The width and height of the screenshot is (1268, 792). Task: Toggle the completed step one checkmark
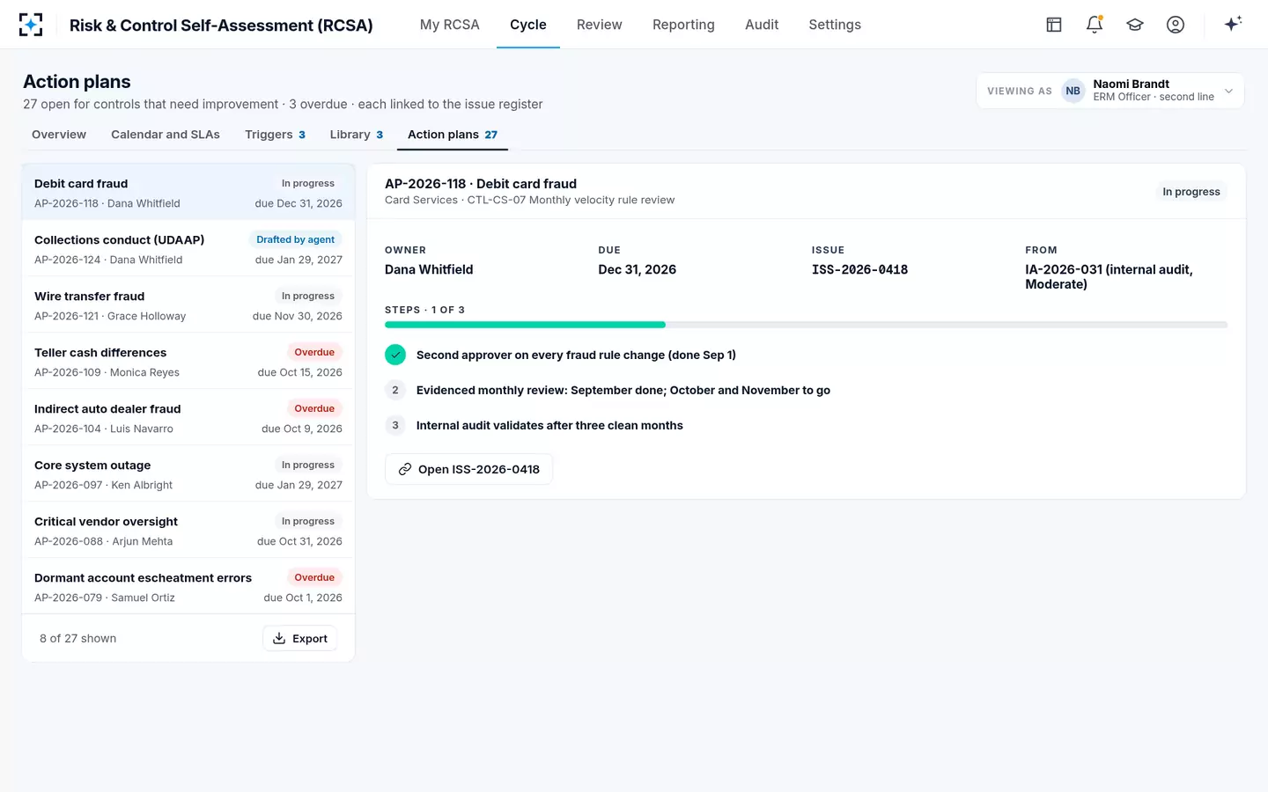(x=395, y=355)
